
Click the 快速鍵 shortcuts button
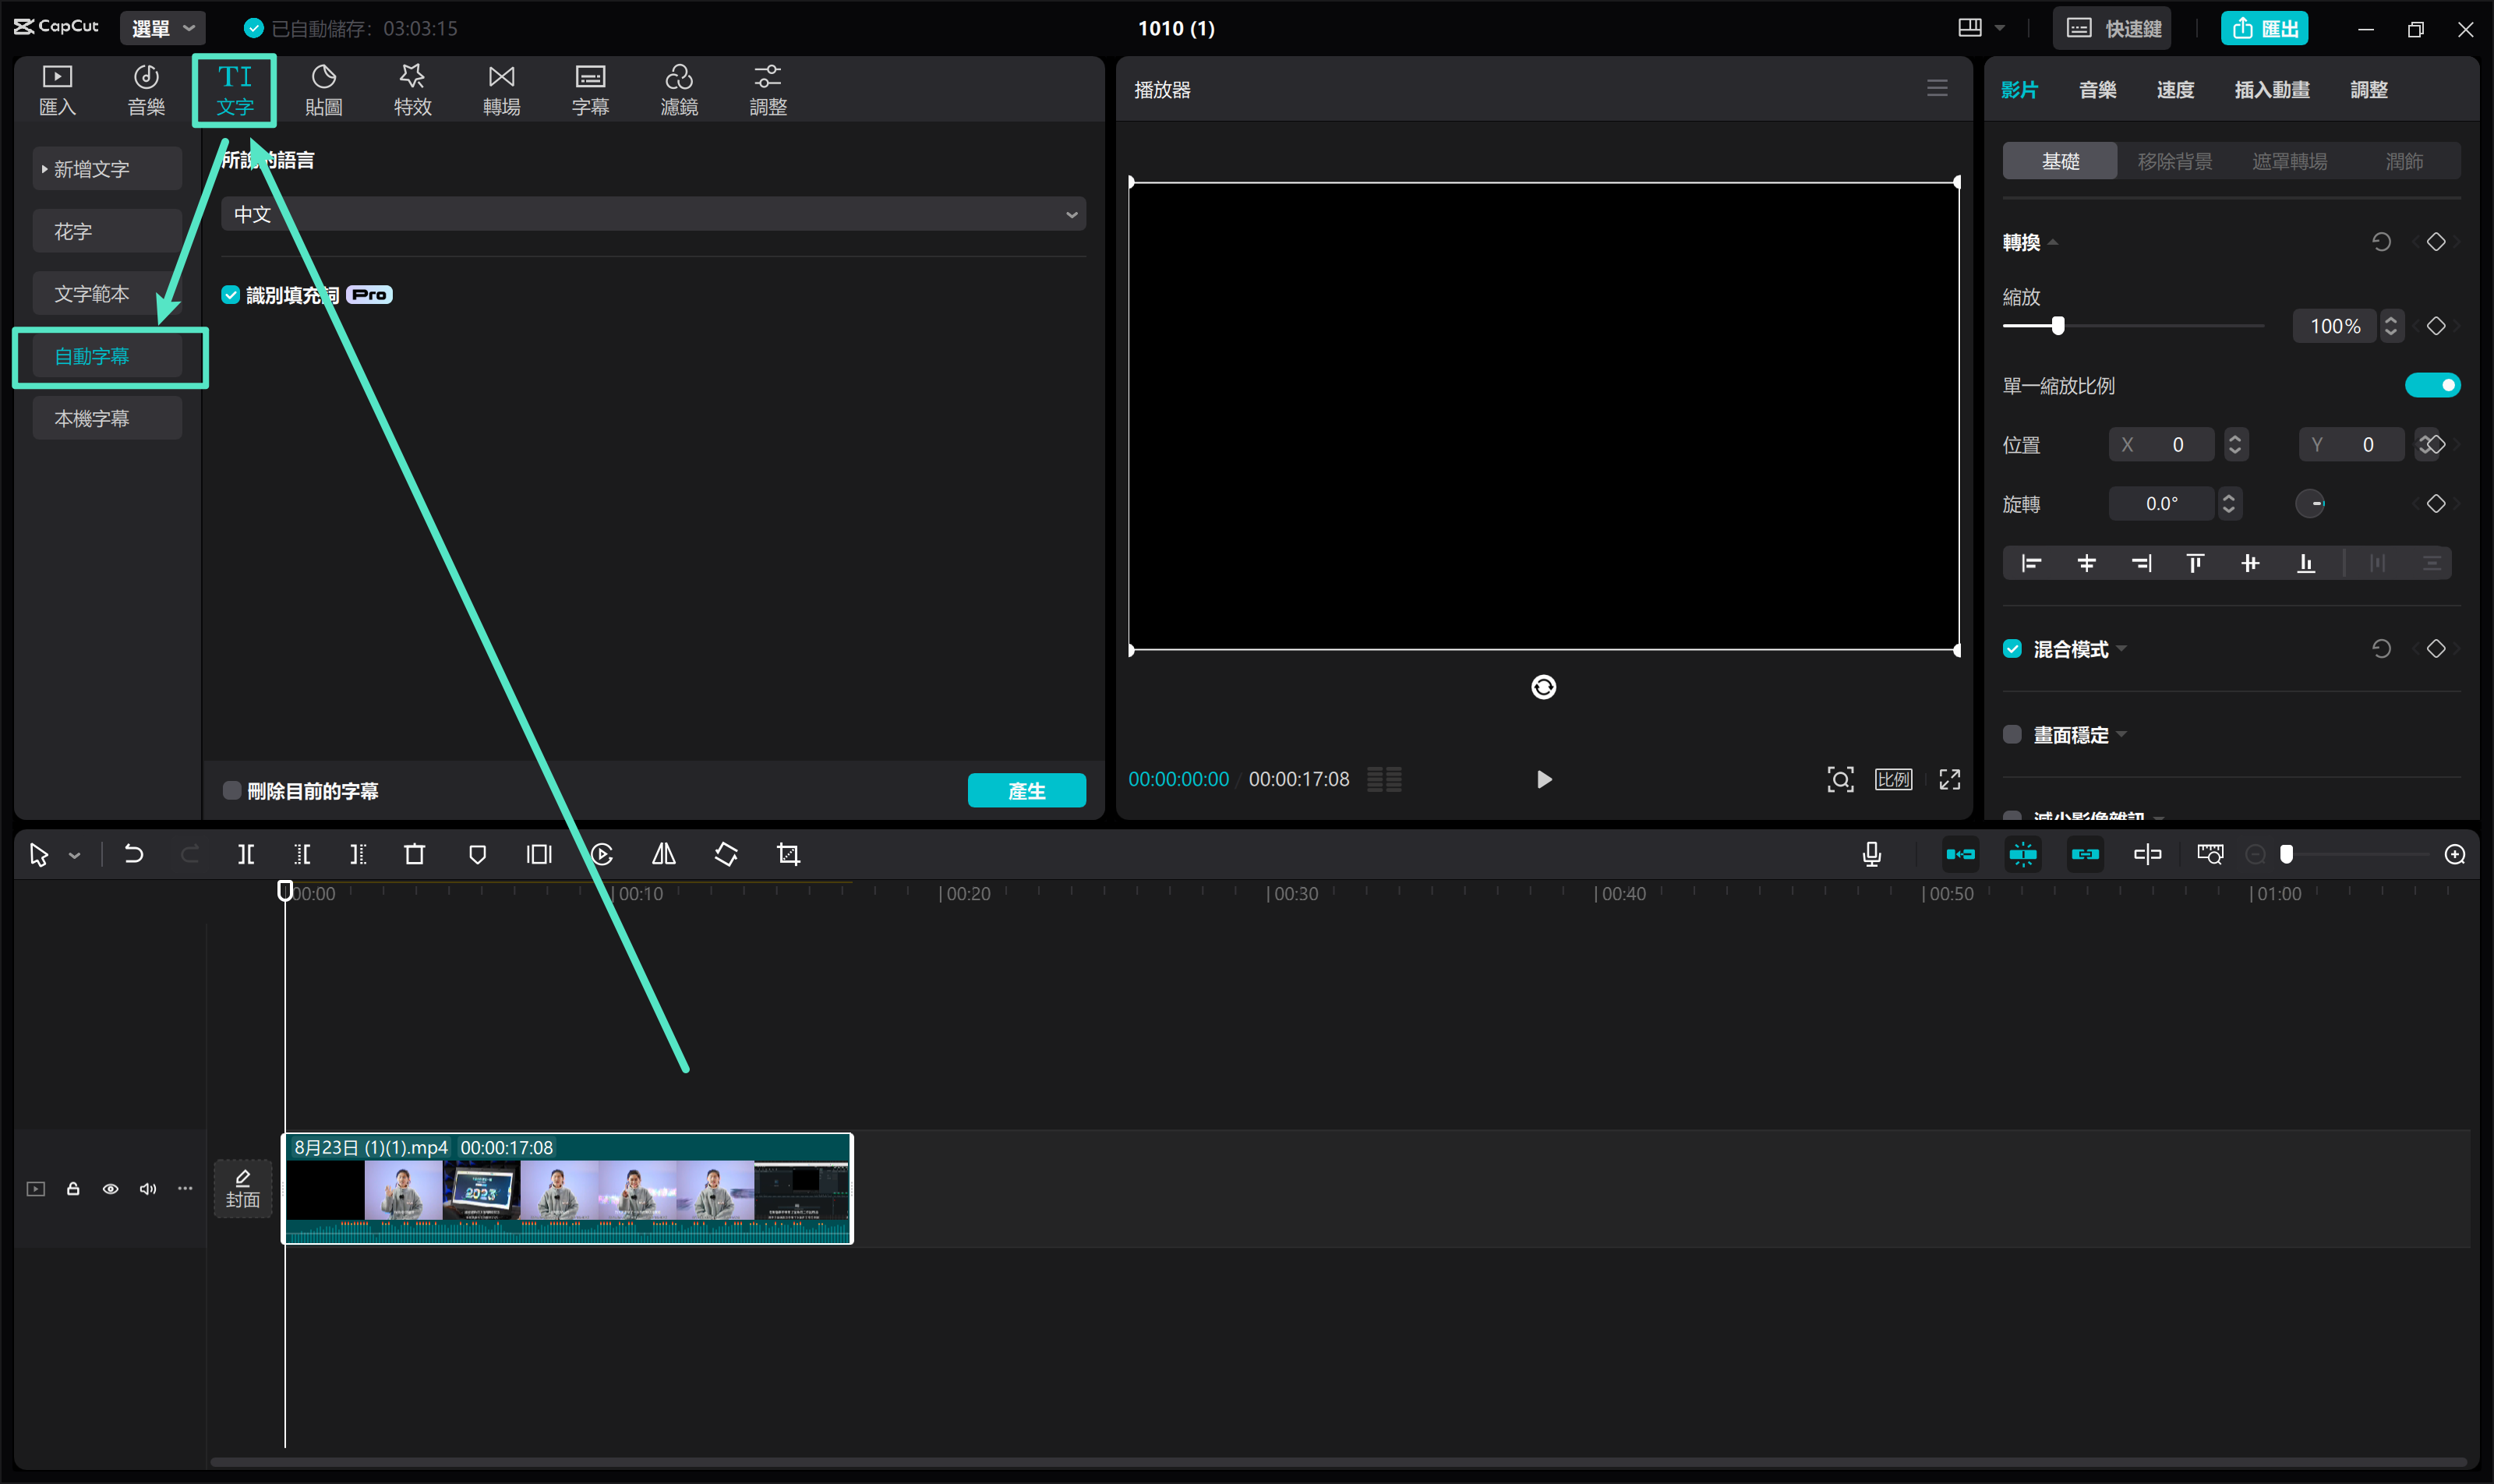tap(2112, 28)
